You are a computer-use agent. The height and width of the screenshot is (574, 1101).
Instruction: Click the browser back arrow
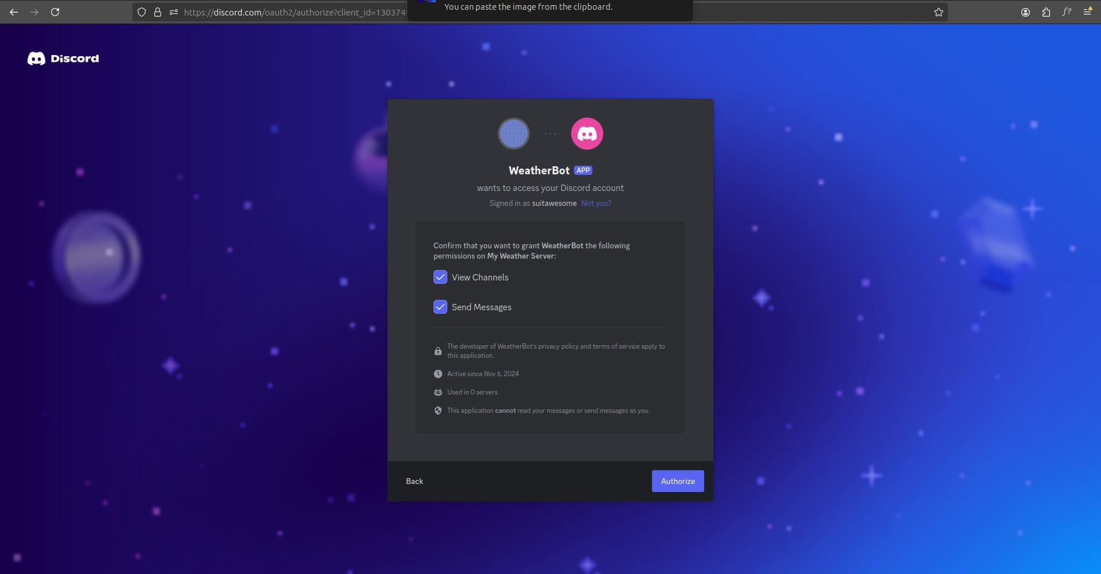coord(14,12)
